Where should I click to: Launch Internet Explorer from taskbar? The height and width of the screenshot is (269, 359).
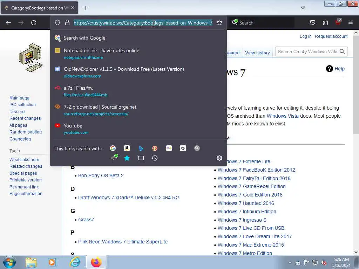click(75, 262)
